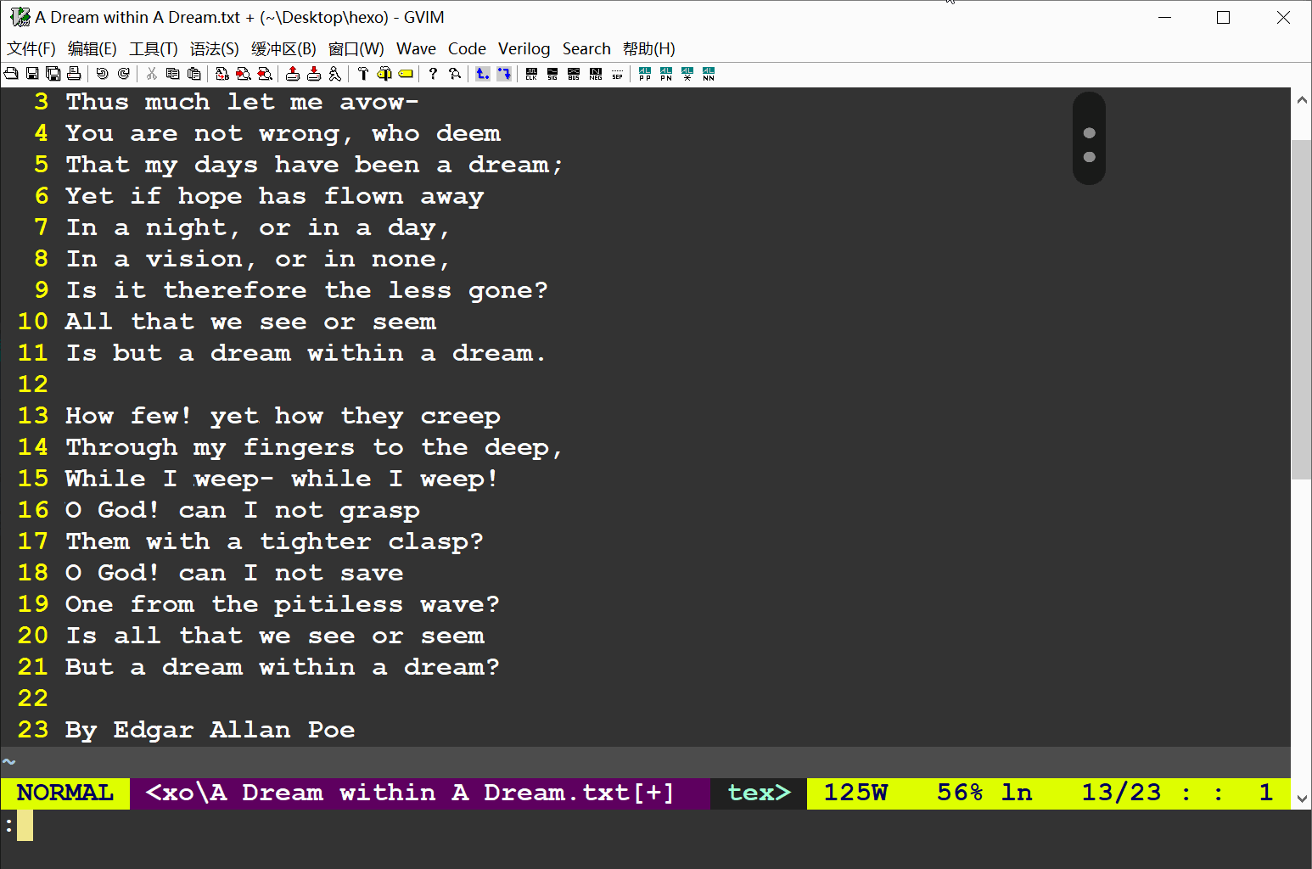Click the BUS waveform icon
Viewport: 1312px width, 869px height.
pos(574,74)
